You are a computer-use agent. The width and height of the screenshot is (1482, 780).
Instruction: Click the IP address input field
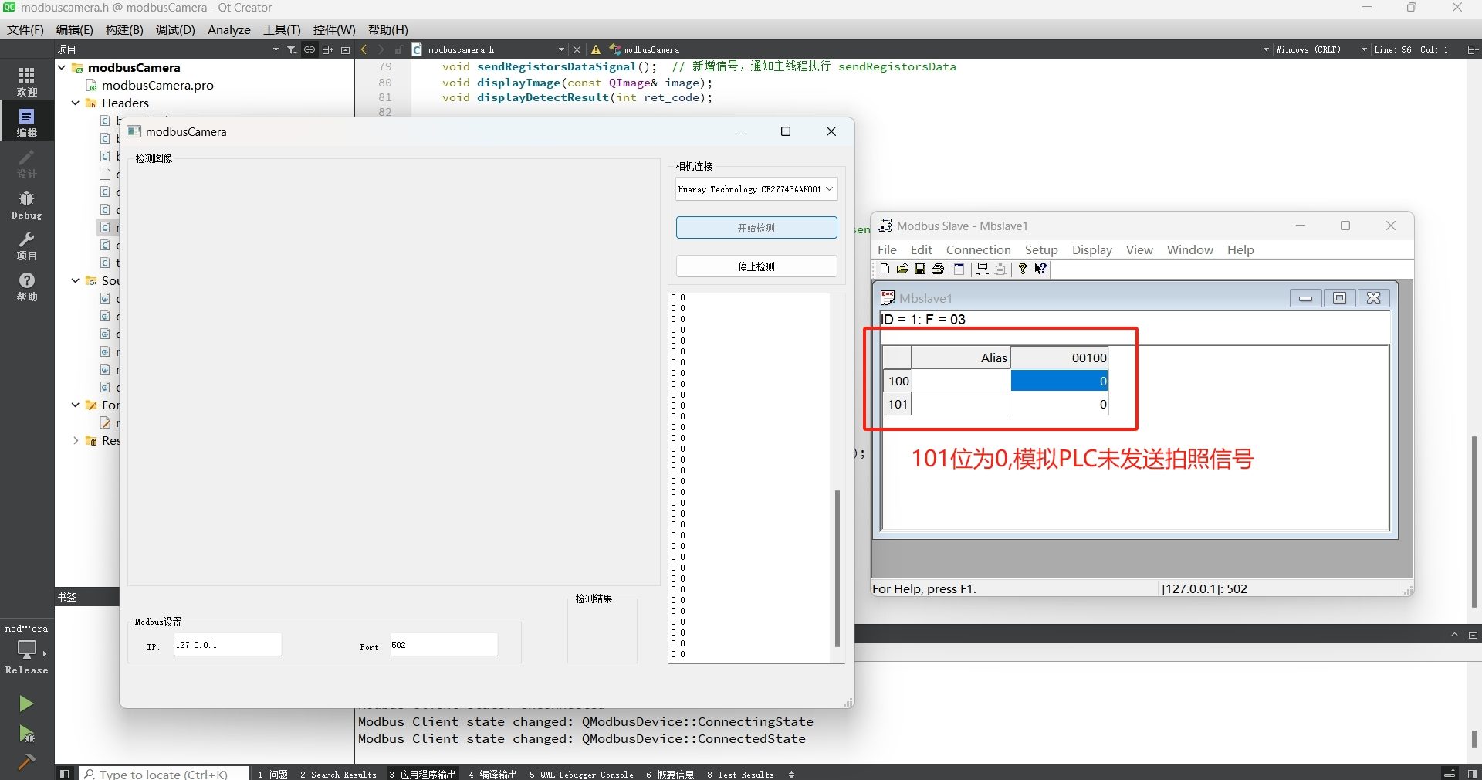228,645
